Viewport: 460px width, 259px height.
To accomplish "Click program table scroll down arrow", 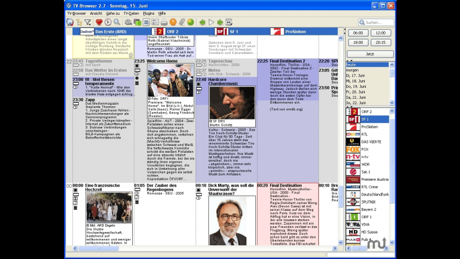I will pyautogui.click(x=341, y=243).
